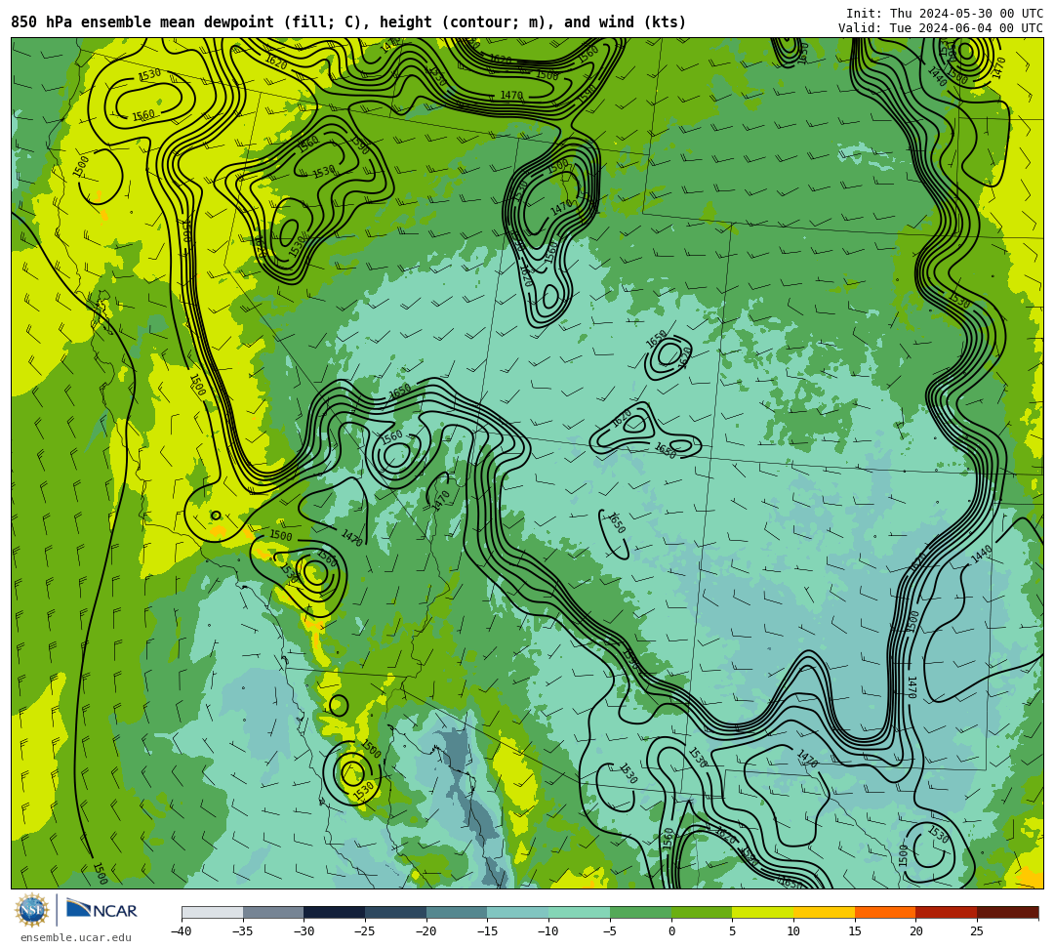
Task: Click the -25 colorbar tick label
Action: point(365,931)
